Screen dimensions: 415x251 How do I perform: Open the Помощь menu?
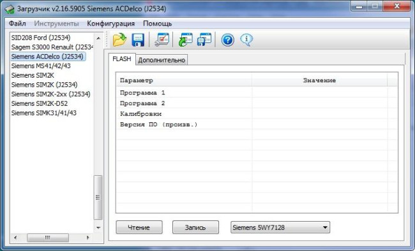click(x=157, y=24)
